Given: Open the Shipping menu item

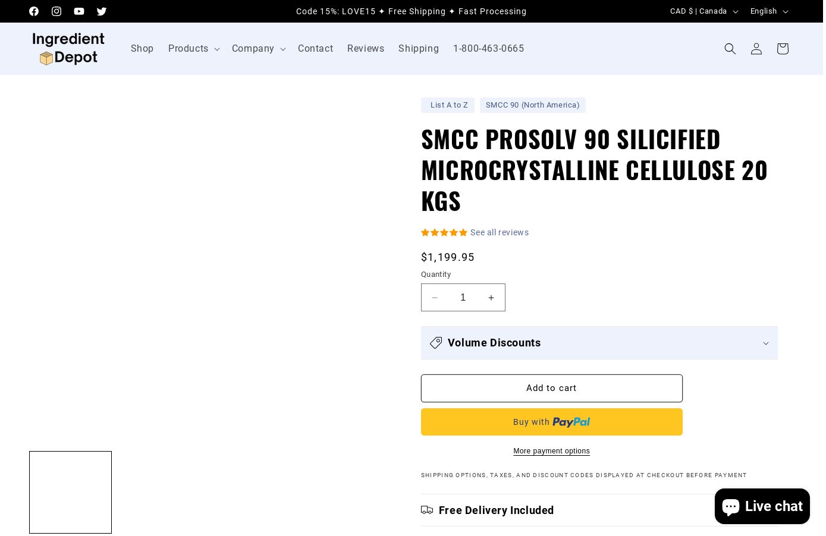Looking at the screenshot, I should click(x=419, y=49).
